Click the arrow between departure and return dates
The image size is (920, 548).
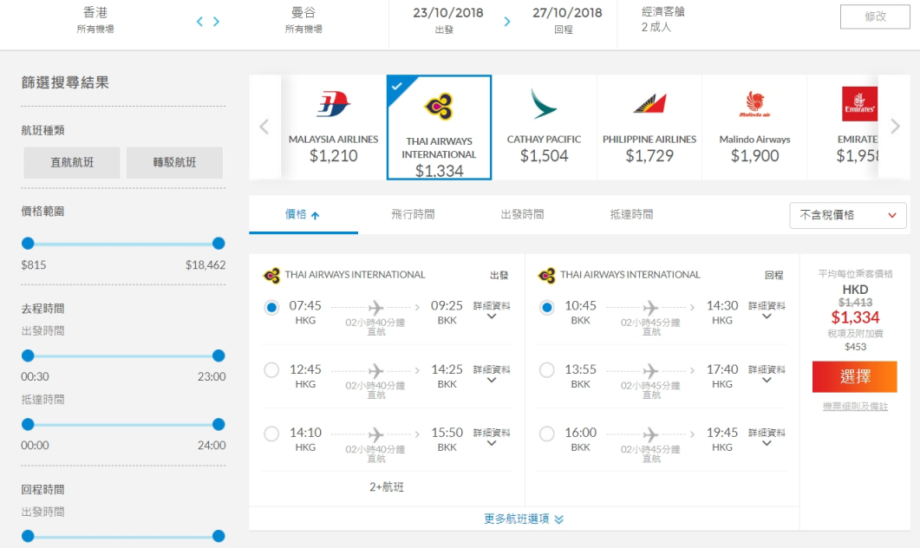pyautogui.click(x=507, y=22)
